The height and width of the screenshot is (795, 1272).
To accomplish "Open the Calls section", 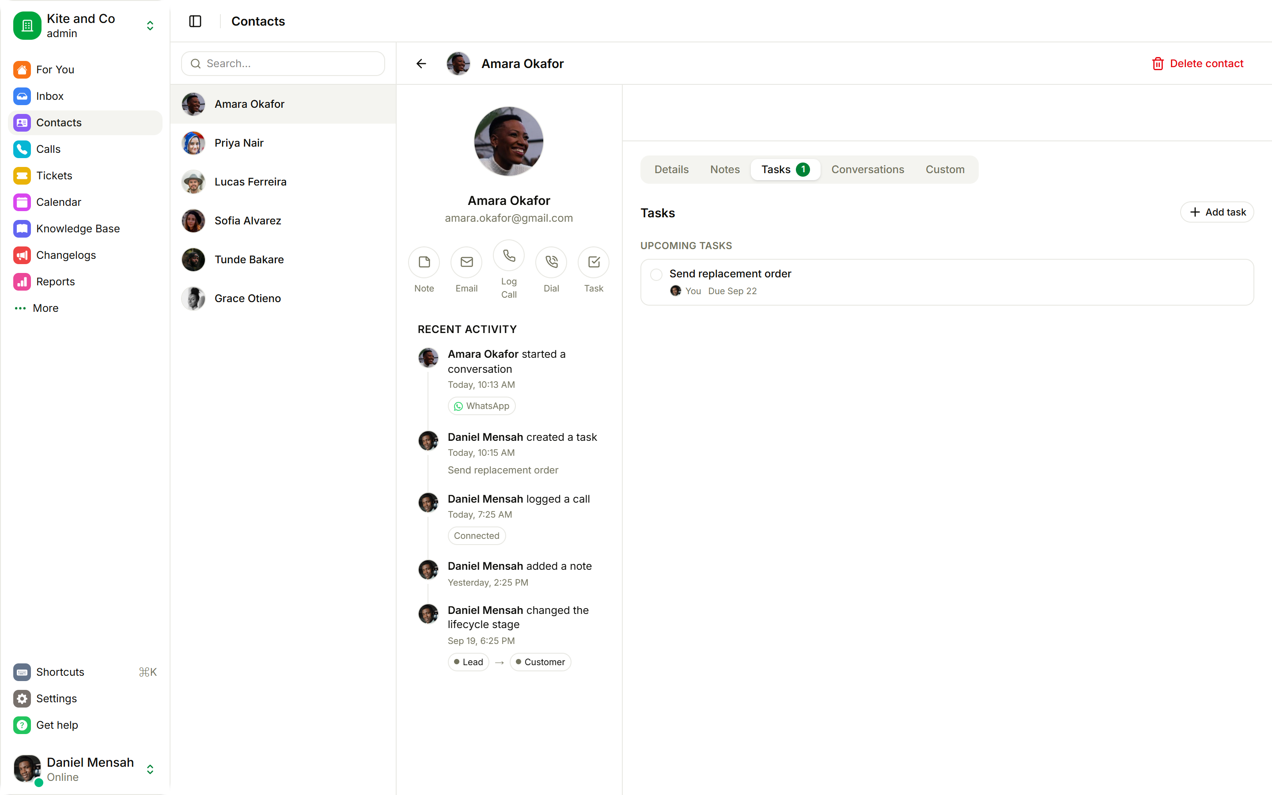I will coord(85,149).
